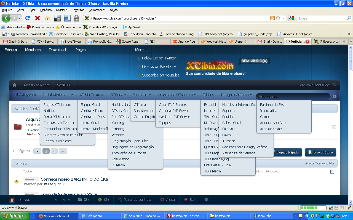Click the Tópico Rápido button
The height and width of the screenshot is (220, 353).
pyautogui.click(x=286, y=152)
